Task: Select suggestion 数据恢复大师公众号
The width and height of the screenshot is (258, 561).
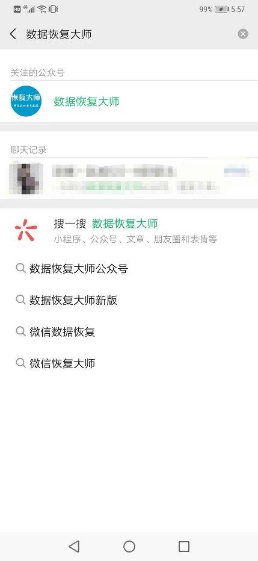Action: point(79,269)
